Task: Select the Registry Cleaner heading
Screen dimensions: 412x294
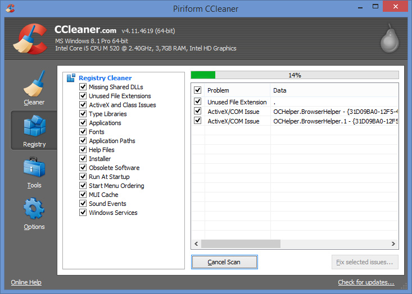Action: 105,78
